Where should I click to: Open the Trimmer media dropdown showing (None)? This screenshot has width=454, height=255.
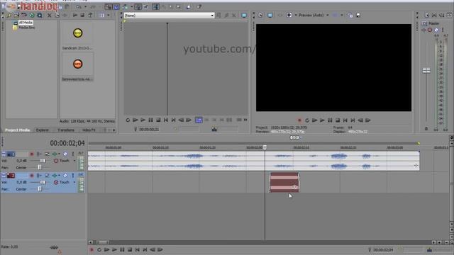[169, 16]
